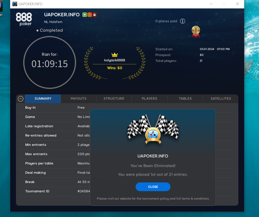This screenshot has height=217, width=259.
Task: Click the orange T tournament icon
Action: [89, 15]
